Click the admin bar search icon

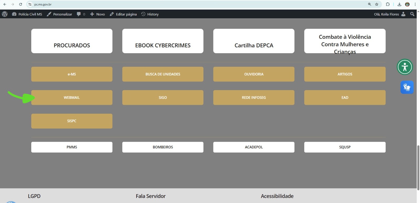pos(412,14)
